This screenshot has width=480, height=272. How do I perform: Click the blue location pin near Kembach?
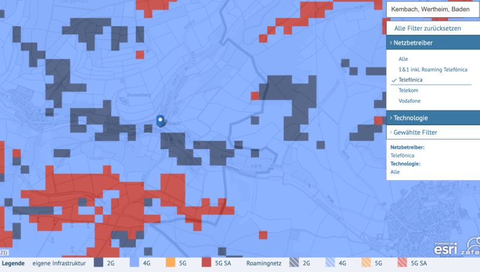160,121
